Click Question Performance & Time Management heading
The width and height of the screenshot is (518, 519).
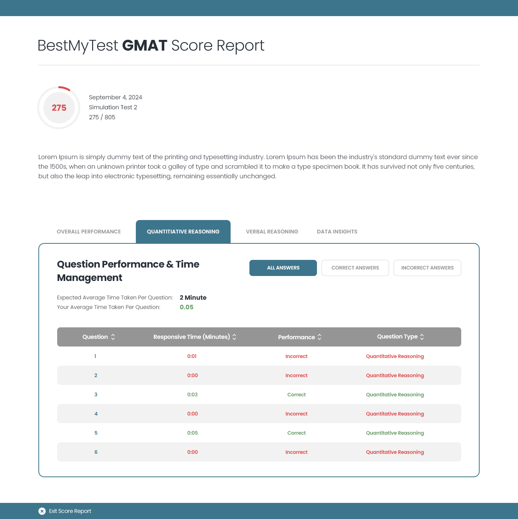pos(128,271)
